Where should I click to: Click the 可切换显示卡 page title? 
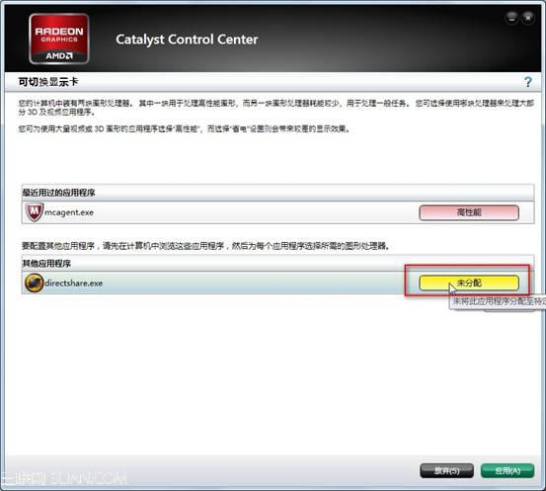point(48,82)
